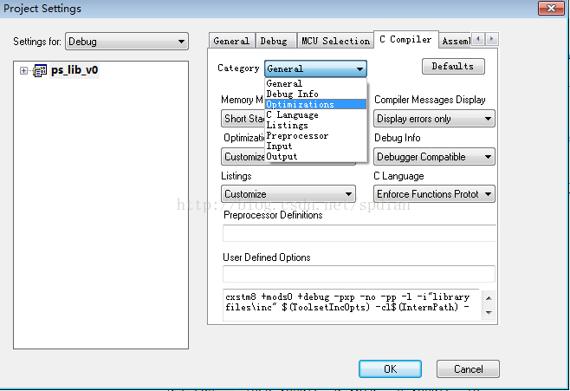Click the command line scroll down arrow

(x=489, y=313)
